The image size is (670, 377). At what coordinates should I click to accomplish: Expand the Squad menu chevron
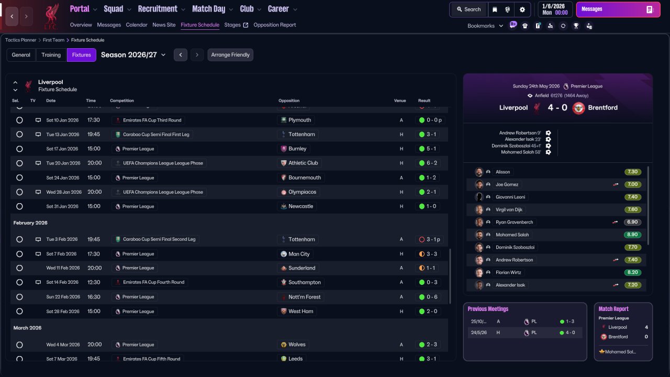[129, 9]
